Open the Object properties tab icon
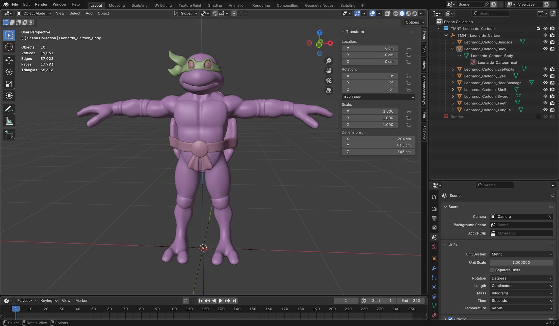 pyautogui.click(x=434, y=259)
